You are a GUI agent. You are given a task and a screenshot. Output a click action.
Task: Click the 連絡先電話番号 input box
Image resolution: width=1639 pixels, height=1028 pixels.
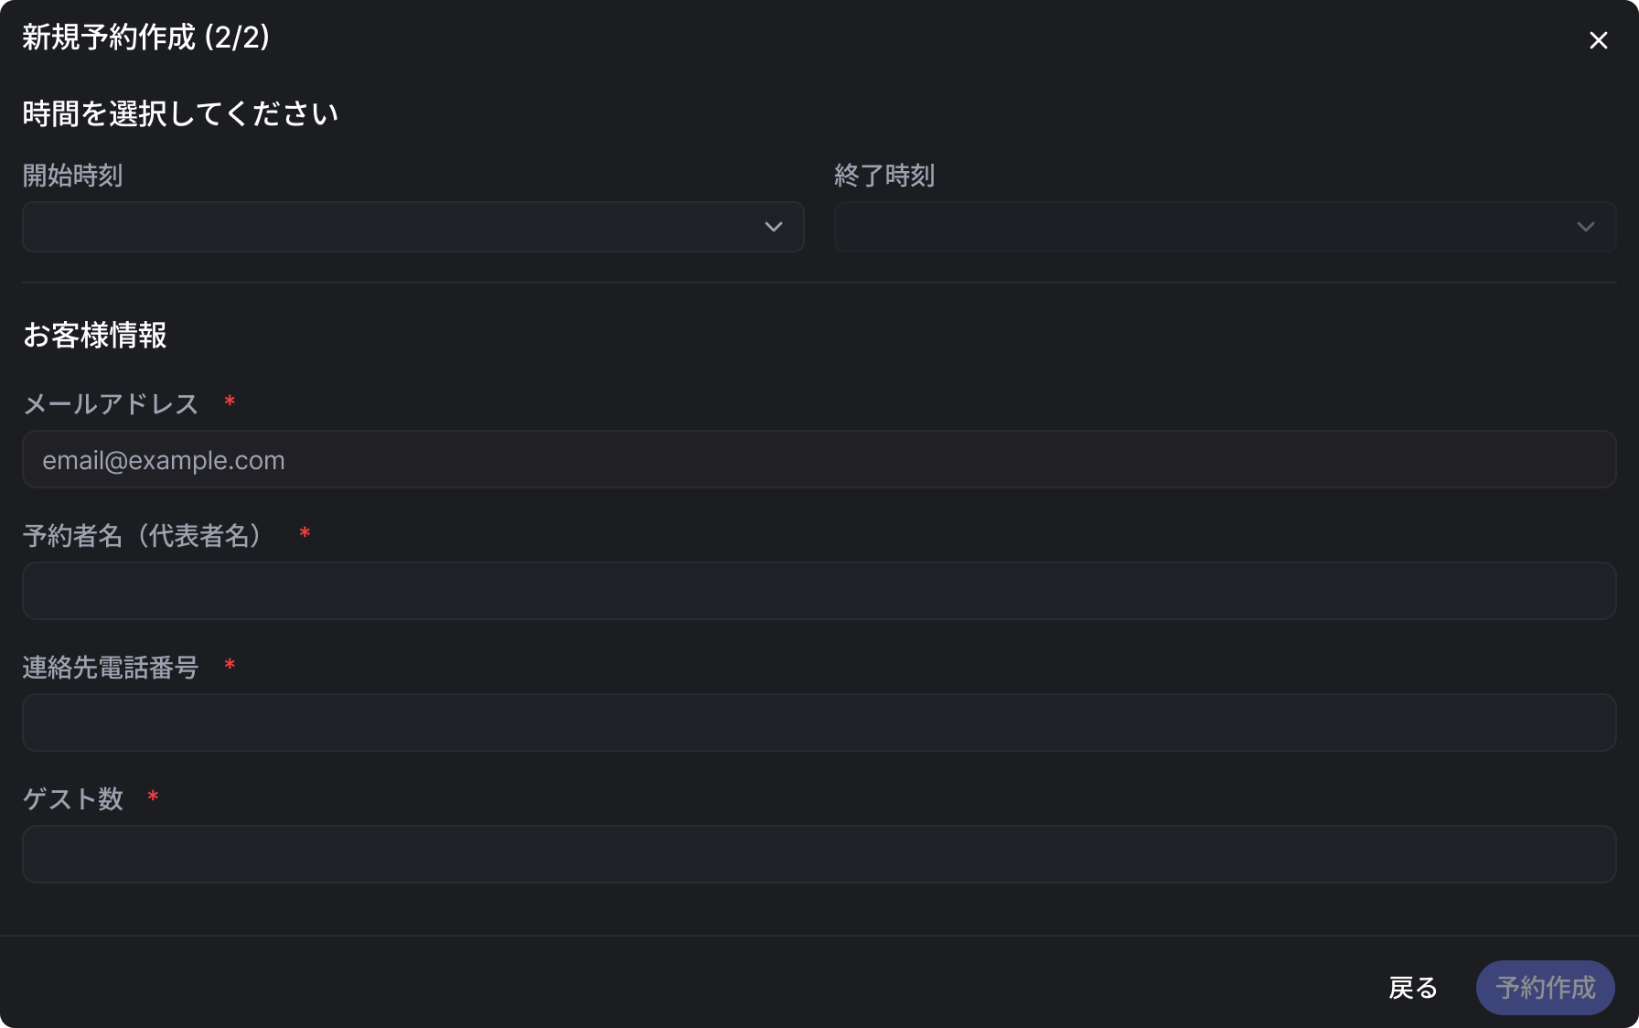click(x=819, y=723)
